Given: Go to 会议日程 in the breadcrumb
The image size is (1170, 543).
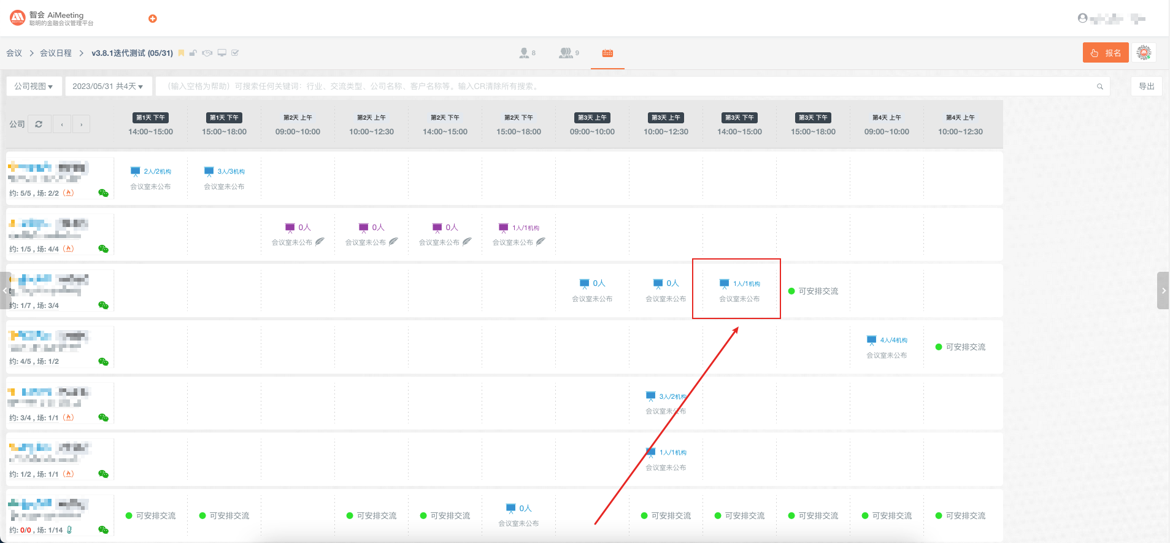Looking at the screenshot, I should (x=56, y=53).
